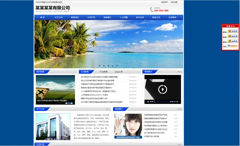Click the 某某某某有限公司 company logo
The width and height of the screenshot is (240, 146).
pos(52,8)
